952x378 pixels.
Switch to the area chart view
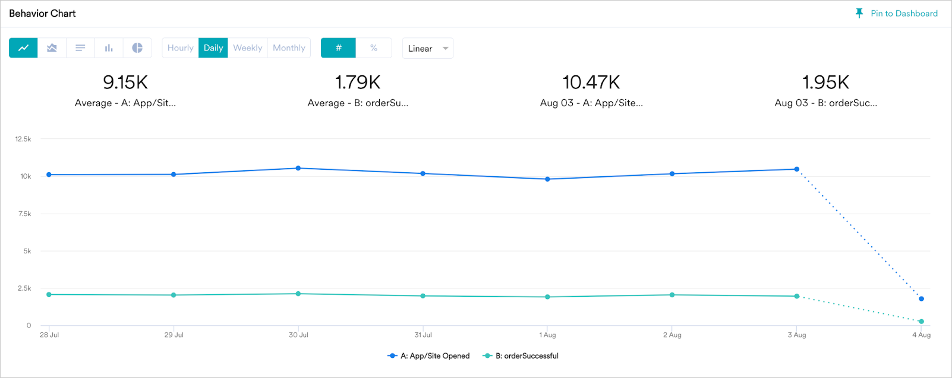[x=52, y=48]
